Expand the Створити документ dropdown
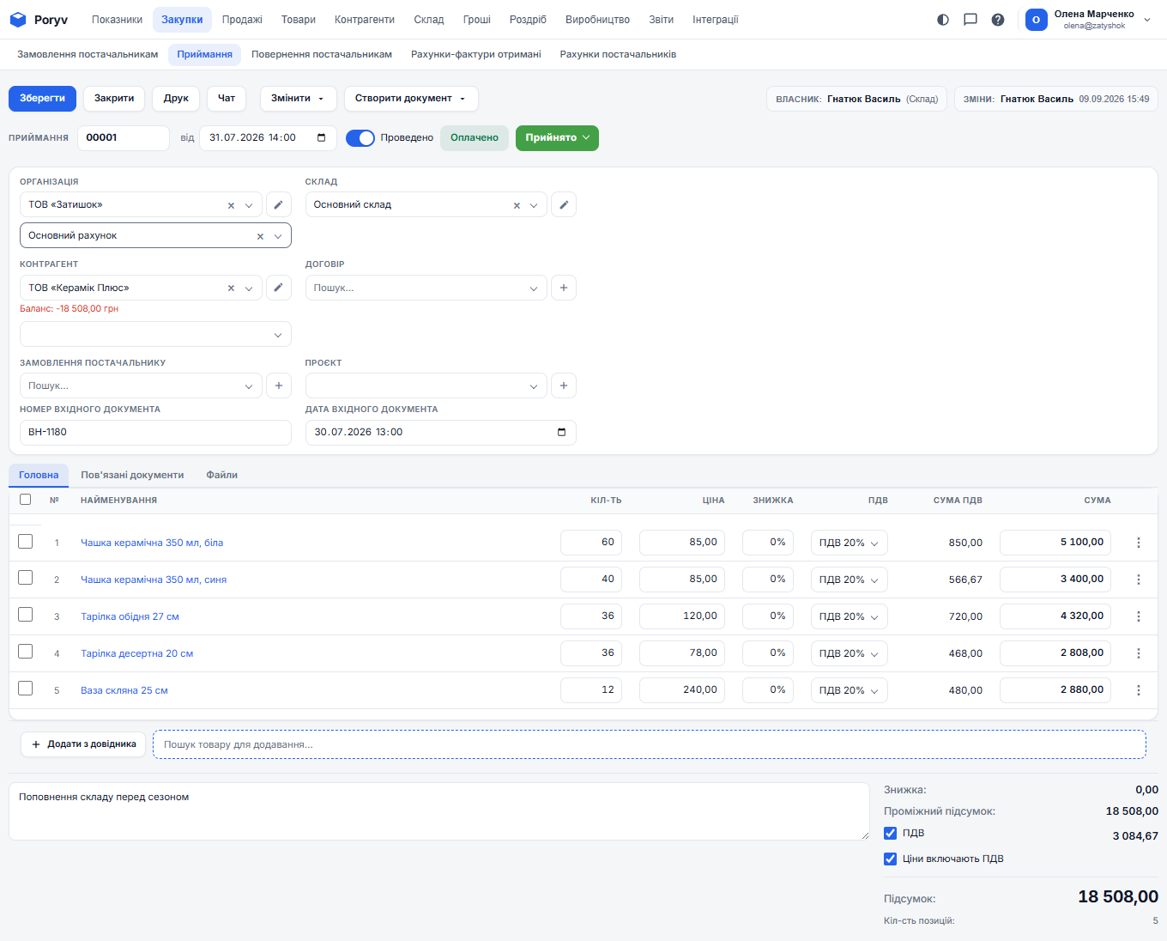This screenshot has height=941, width=1167. coord(411,99)
